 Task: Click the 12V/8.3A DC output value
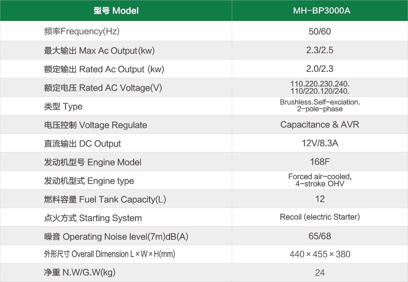coord(320,143)
